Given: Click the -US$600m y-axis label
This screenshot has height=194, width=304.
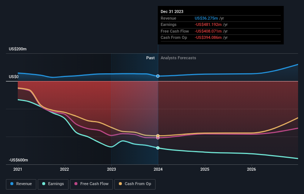Looking at the screenshot, I should coord(19,160).
